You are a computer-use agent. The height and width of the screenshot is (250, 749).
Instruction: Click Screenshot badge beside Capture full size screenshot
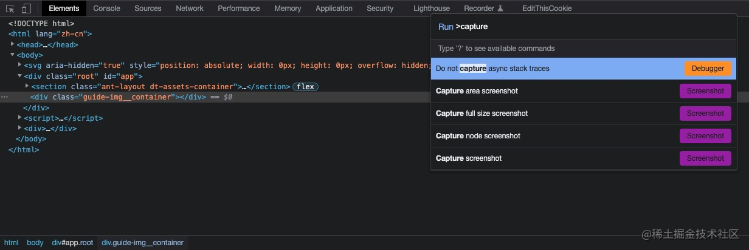(705, 113)
